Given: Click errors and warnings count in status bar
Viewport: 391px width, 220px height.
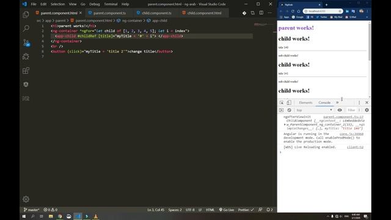Looking at the screenshot, I should 50,210.
